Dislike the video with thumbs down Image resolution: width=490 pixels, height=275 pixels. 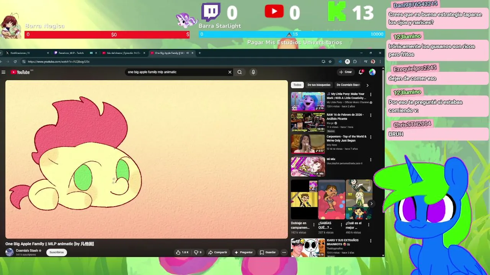click(x=198, y=252)
